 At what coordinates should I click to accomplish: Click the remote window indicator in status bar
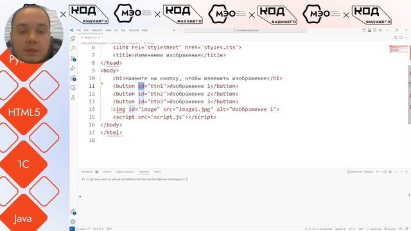pos(72,229)
